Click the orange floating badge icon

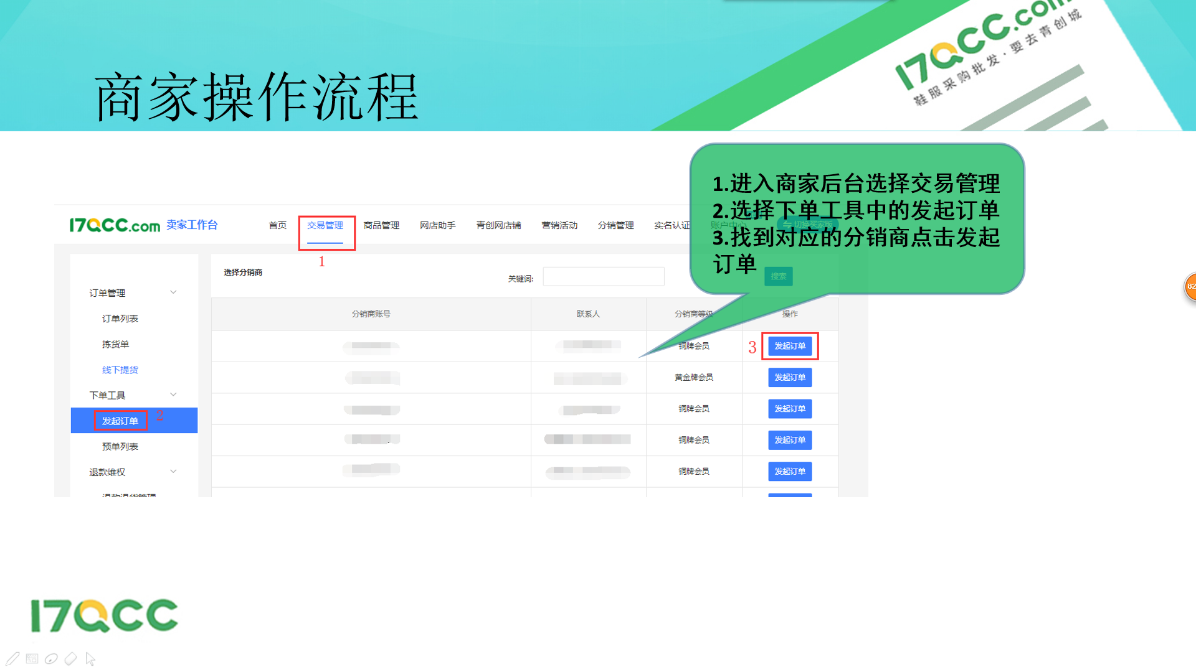coord(1190,286)
